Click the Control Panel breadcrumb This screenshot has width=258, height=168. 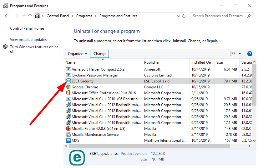(58, 16)
